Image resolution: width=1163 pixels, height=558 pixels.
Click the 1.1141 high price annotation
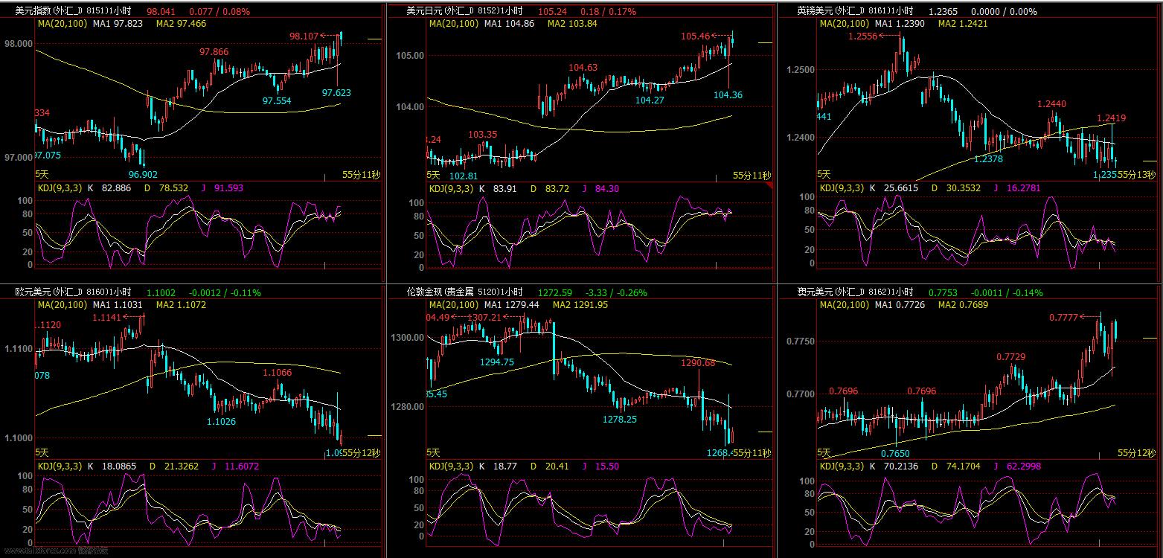tap(107, 318)
